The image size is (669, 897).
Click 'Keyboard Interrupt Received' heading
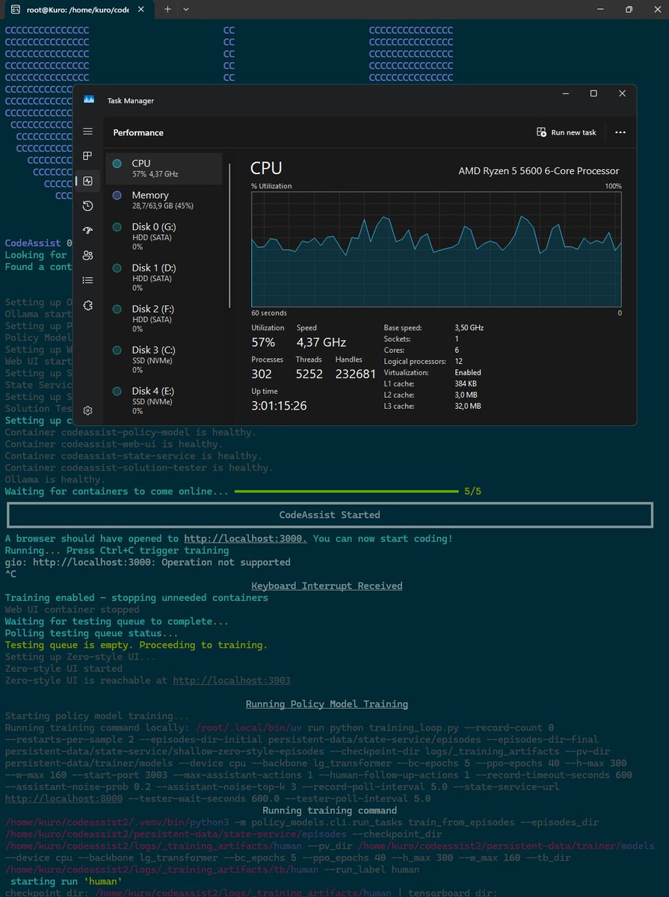pos(327,585)
